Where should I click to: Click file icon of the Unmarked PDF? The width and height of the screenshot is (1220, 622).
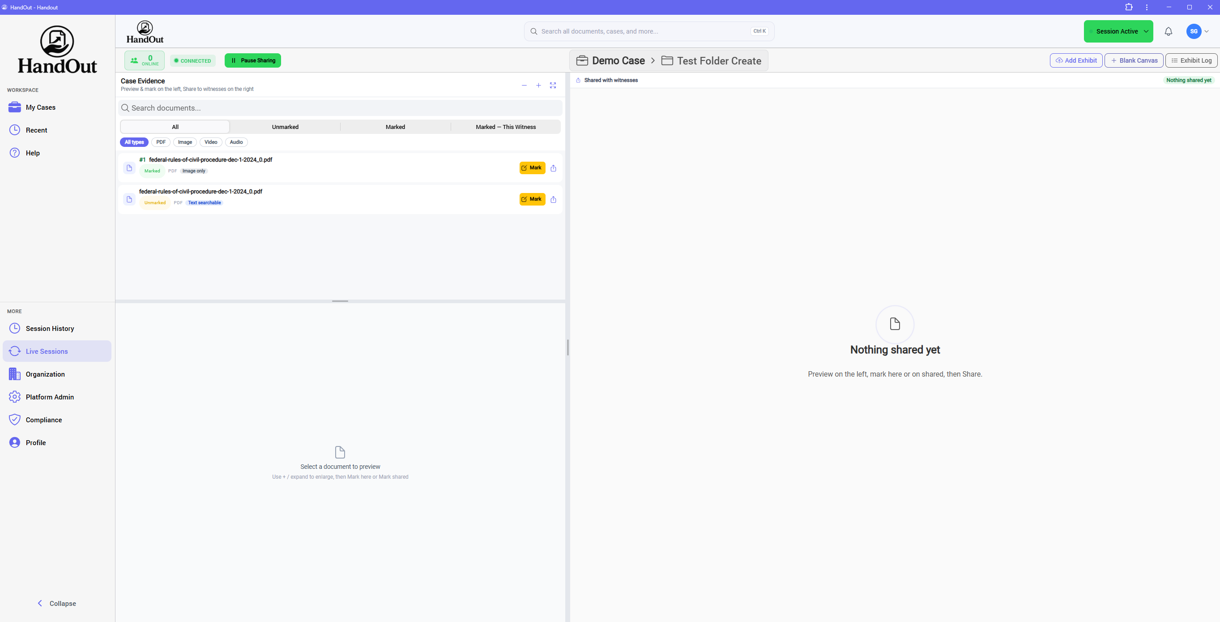click(x=129, y=199)
